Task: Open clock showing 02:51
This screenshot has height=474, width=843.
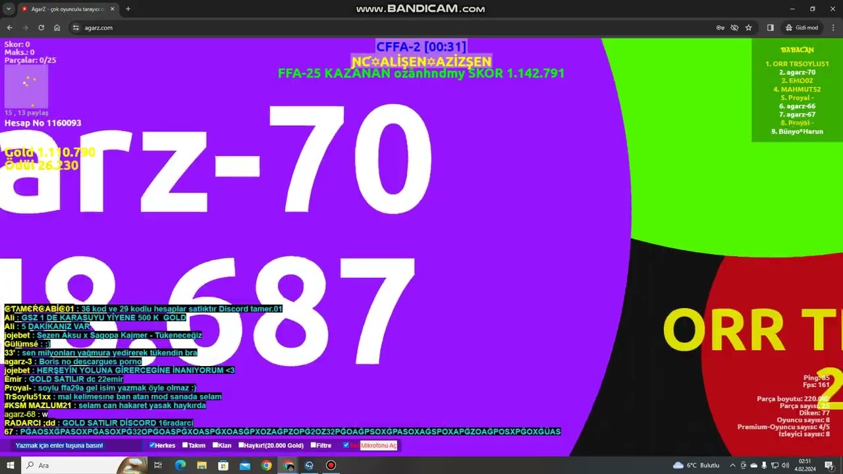Action: click(804, 465)
